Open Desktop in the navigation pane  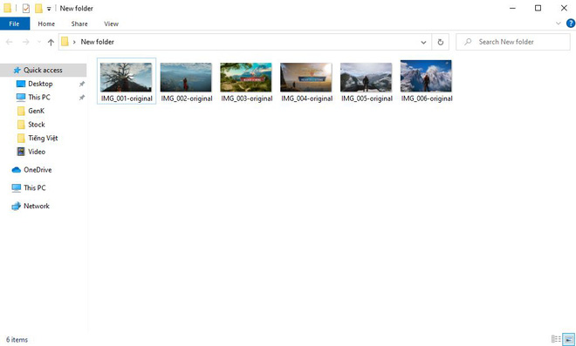coord(40,84)
